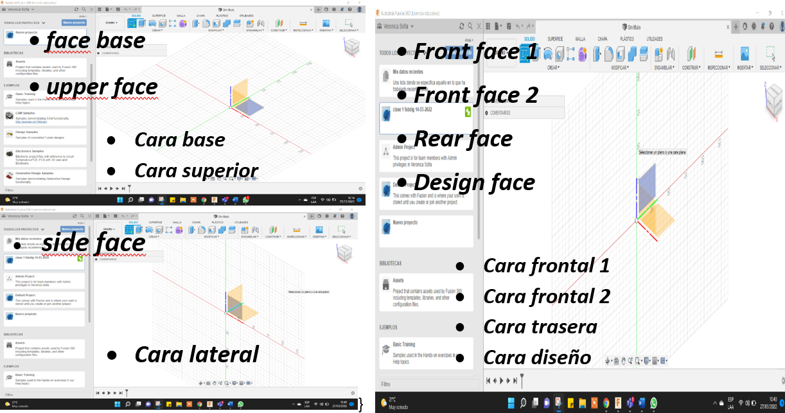Click New Component icon in right window
Image resolution: width=785 pixels, height=413 pixels.
click(658, 53)
